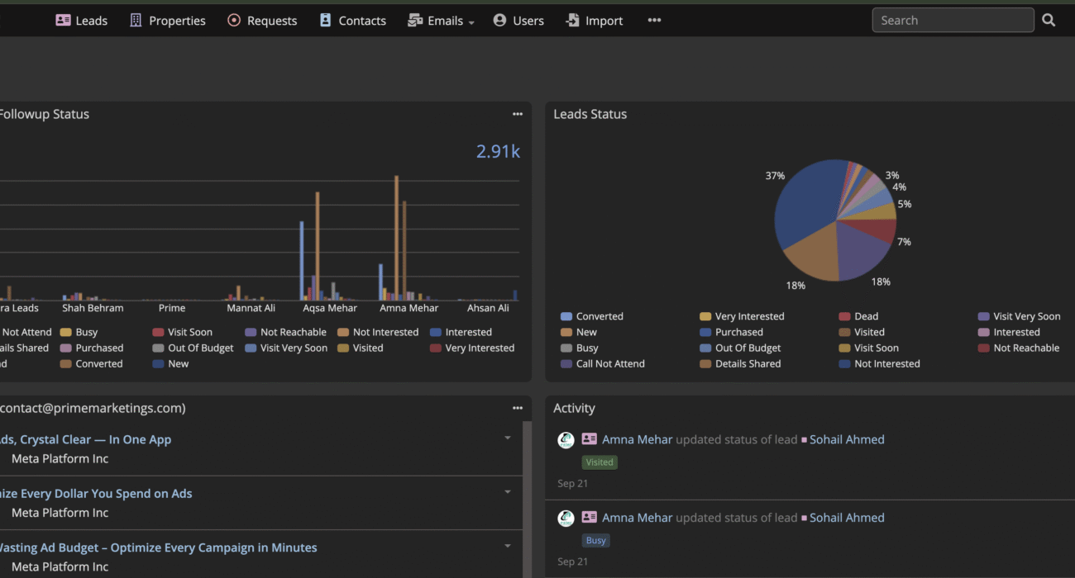The width and height of the screenshot is (1075, 578).
Task: Click Amna Mehar's avatar in first activity
Action: click(566, 440)
